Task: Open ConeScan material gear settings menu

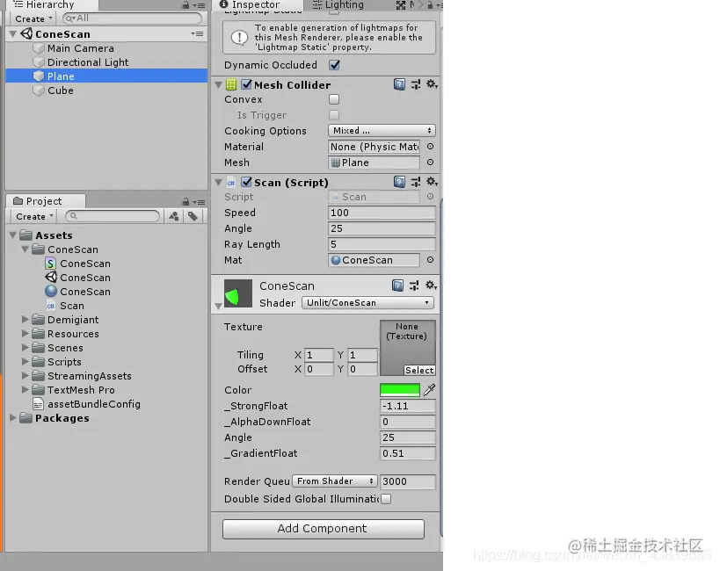Action: [431, 285]
